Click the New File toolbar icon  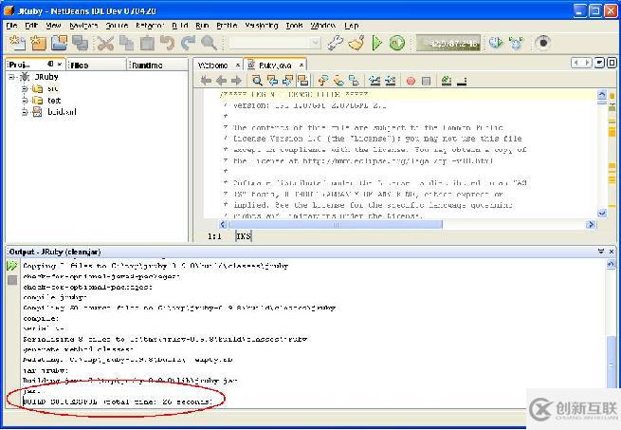[17, 43]
